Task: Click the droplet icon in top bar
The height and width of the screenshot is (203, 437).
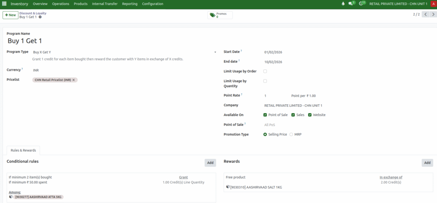Action: pos(342,4)
